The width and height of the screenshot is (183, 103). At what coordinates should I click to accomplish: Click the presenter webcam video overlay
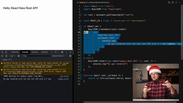click(156, 82)
